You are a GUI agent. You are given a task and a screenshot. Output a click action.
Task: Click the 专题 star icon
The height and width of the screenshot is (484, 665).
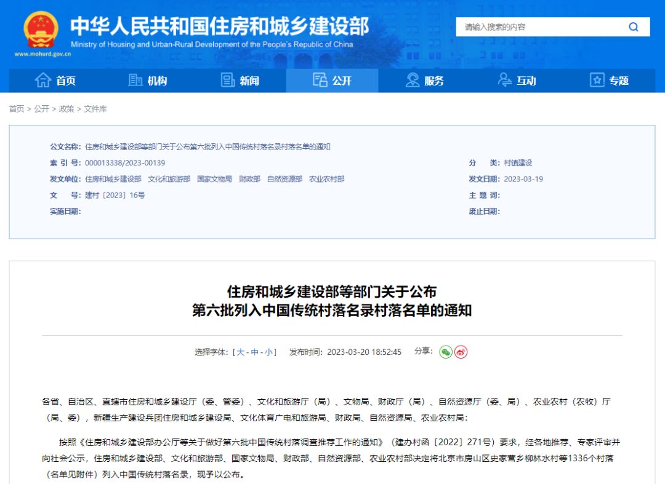click(x=597, y=81)
